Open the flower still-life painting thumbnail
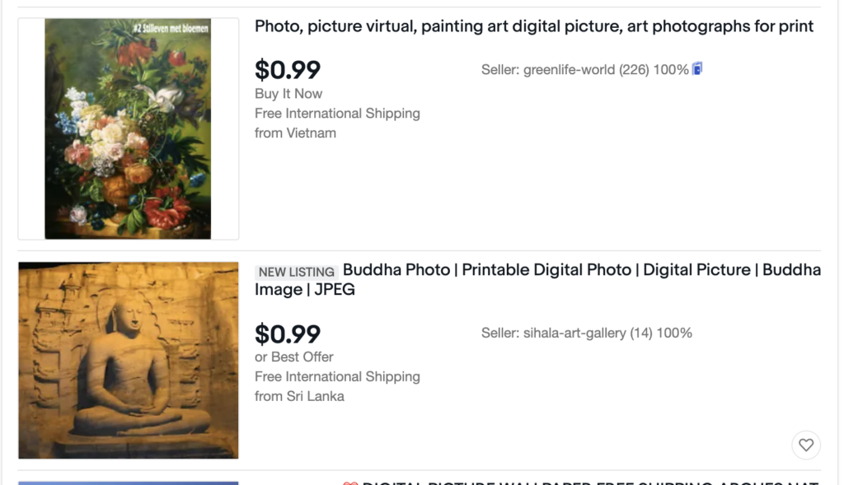The image size is (844, 485). click(x=128, y=129)
